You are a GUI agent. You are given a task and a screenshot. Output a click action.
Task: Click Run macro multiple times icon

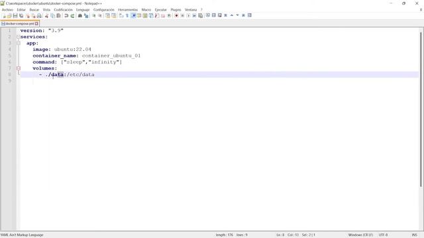pyautogui.click(x=194, y=16)
